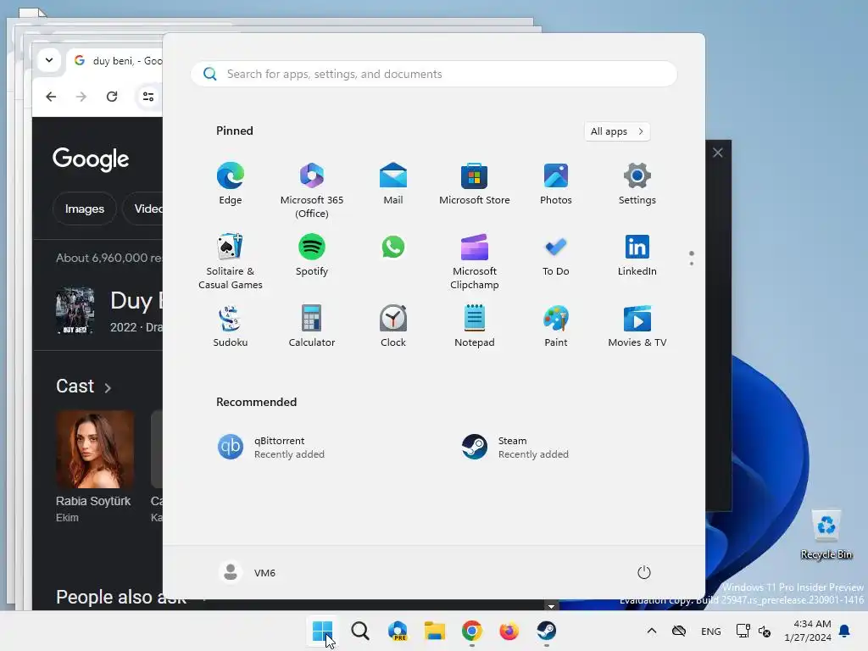Open Spotify
Screen dimensions: 868x651
click(312, 255)
